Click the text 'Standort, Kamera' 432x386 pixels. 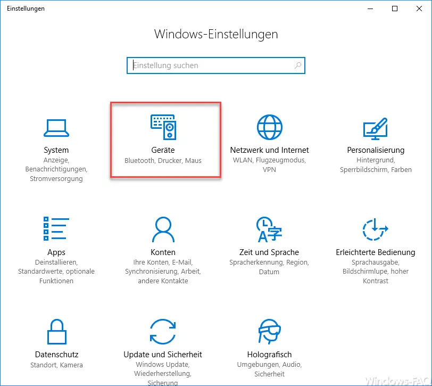click(56, 365)
